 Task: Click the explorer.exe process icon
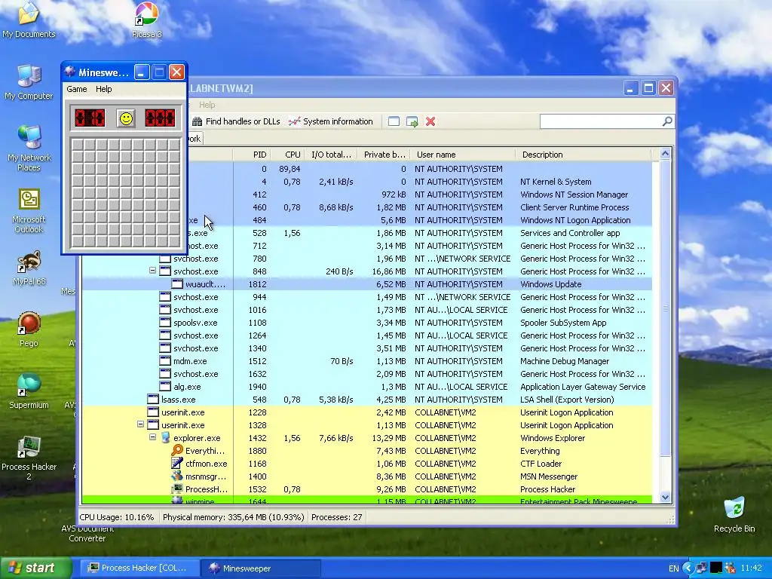point(166,438)
